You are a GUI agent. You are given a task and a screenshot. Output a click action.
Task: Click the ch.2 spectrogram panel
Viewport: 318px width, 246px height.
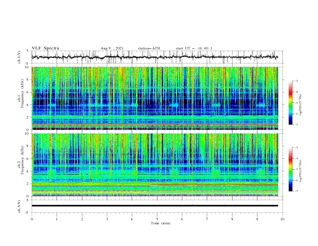click(x=155, y=165)
